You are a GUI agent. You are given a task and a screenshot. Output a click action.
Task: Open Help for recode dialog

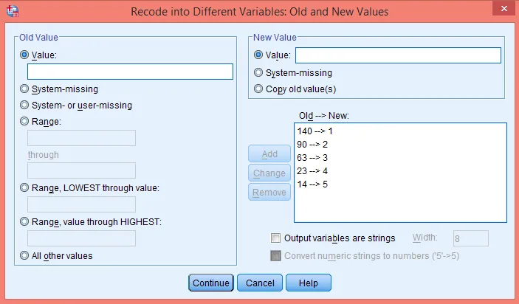click(x=308, y=283)
